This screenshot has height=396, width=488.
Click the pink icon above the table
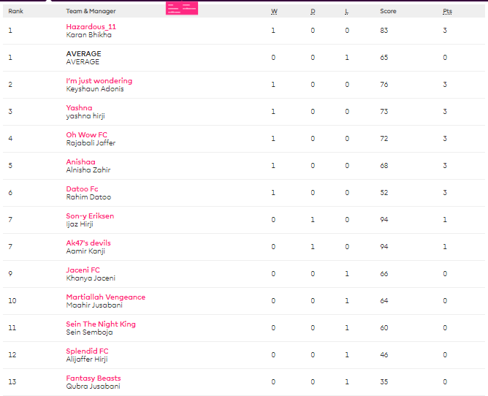(x=181, y=9)
